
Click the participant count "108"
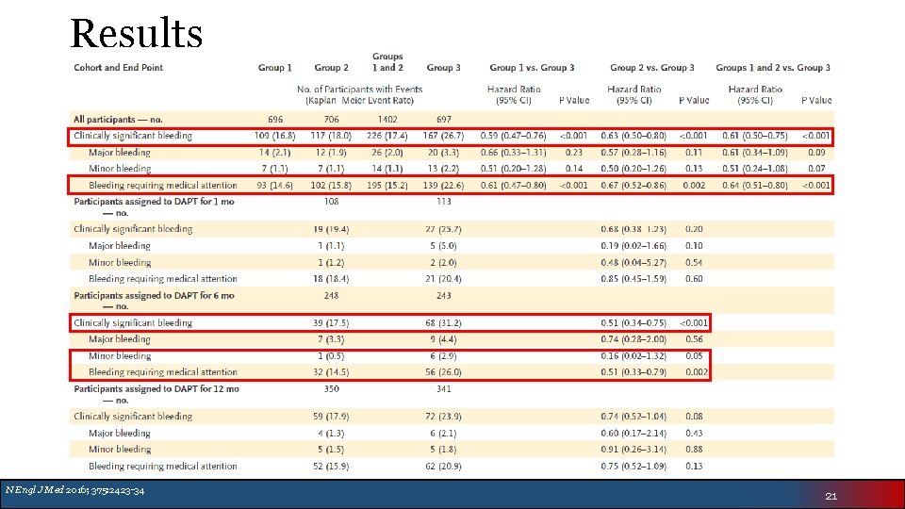click(331, 202)
